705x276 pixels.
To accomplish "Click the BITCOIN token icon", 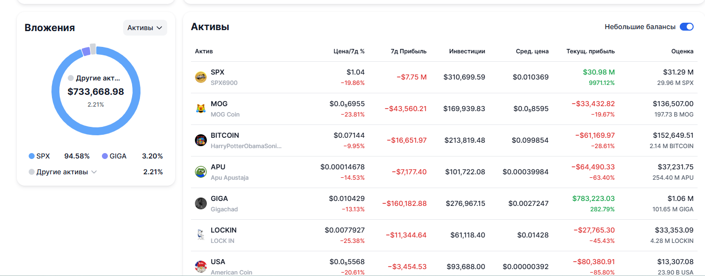I will [x=200, y=140].
